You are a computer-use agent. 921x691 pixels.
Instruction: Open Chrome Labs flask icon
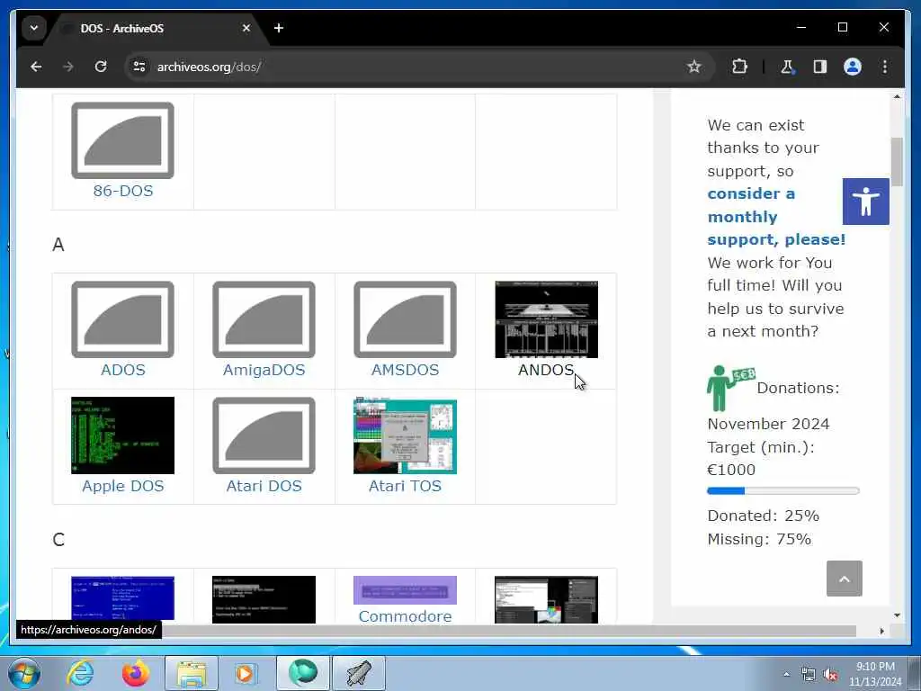point(787,67)
